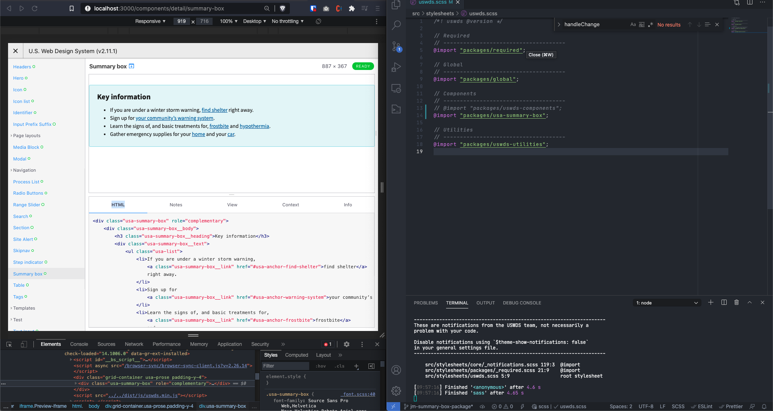
Task: Show more DevTools panel tabs chevron
Action: coord(283,344)
